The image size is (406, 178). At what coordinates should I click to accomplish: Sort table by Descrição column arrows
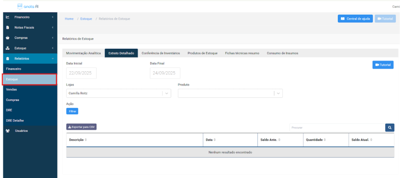[86, 140]
